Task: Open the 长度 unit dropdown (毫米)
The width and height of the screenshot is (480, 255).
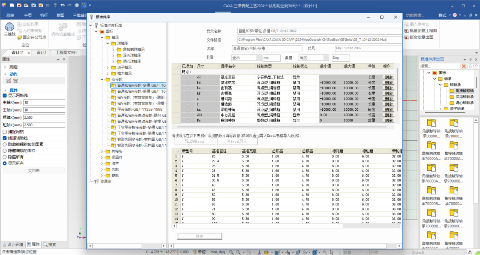Action: point(246,58)
